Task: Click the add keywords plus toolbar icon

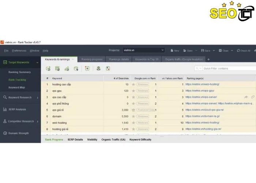Action: click(87, 68)
